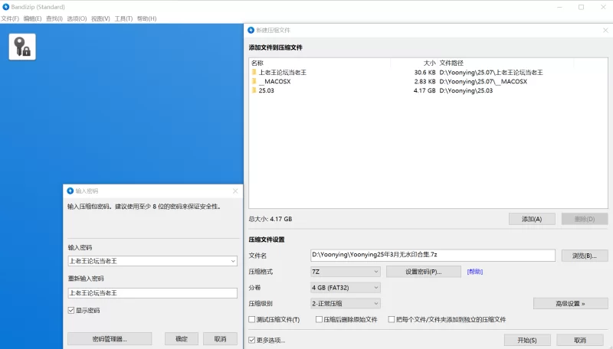Enable 测试压缩文件(T) checkbox
613x349 pixels.
252,319
